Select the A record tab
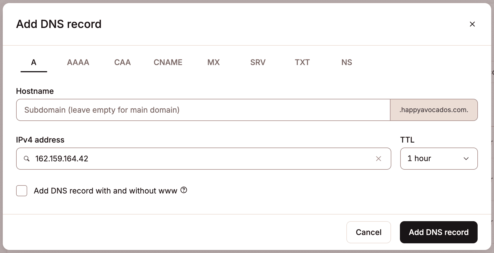This screenshot has width=494, height=253. click(34, 63)
